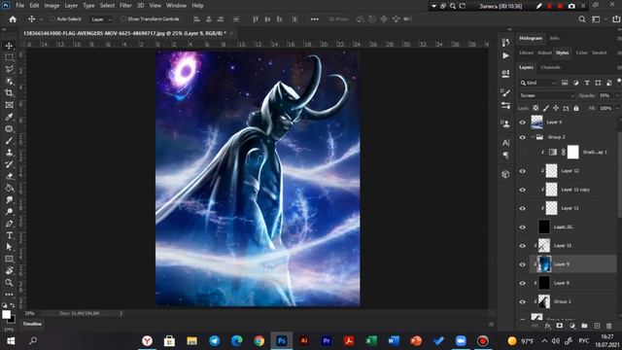Screen dimensions: 622x350
Task: Click the create new layer icon
Action: (597, 326)
